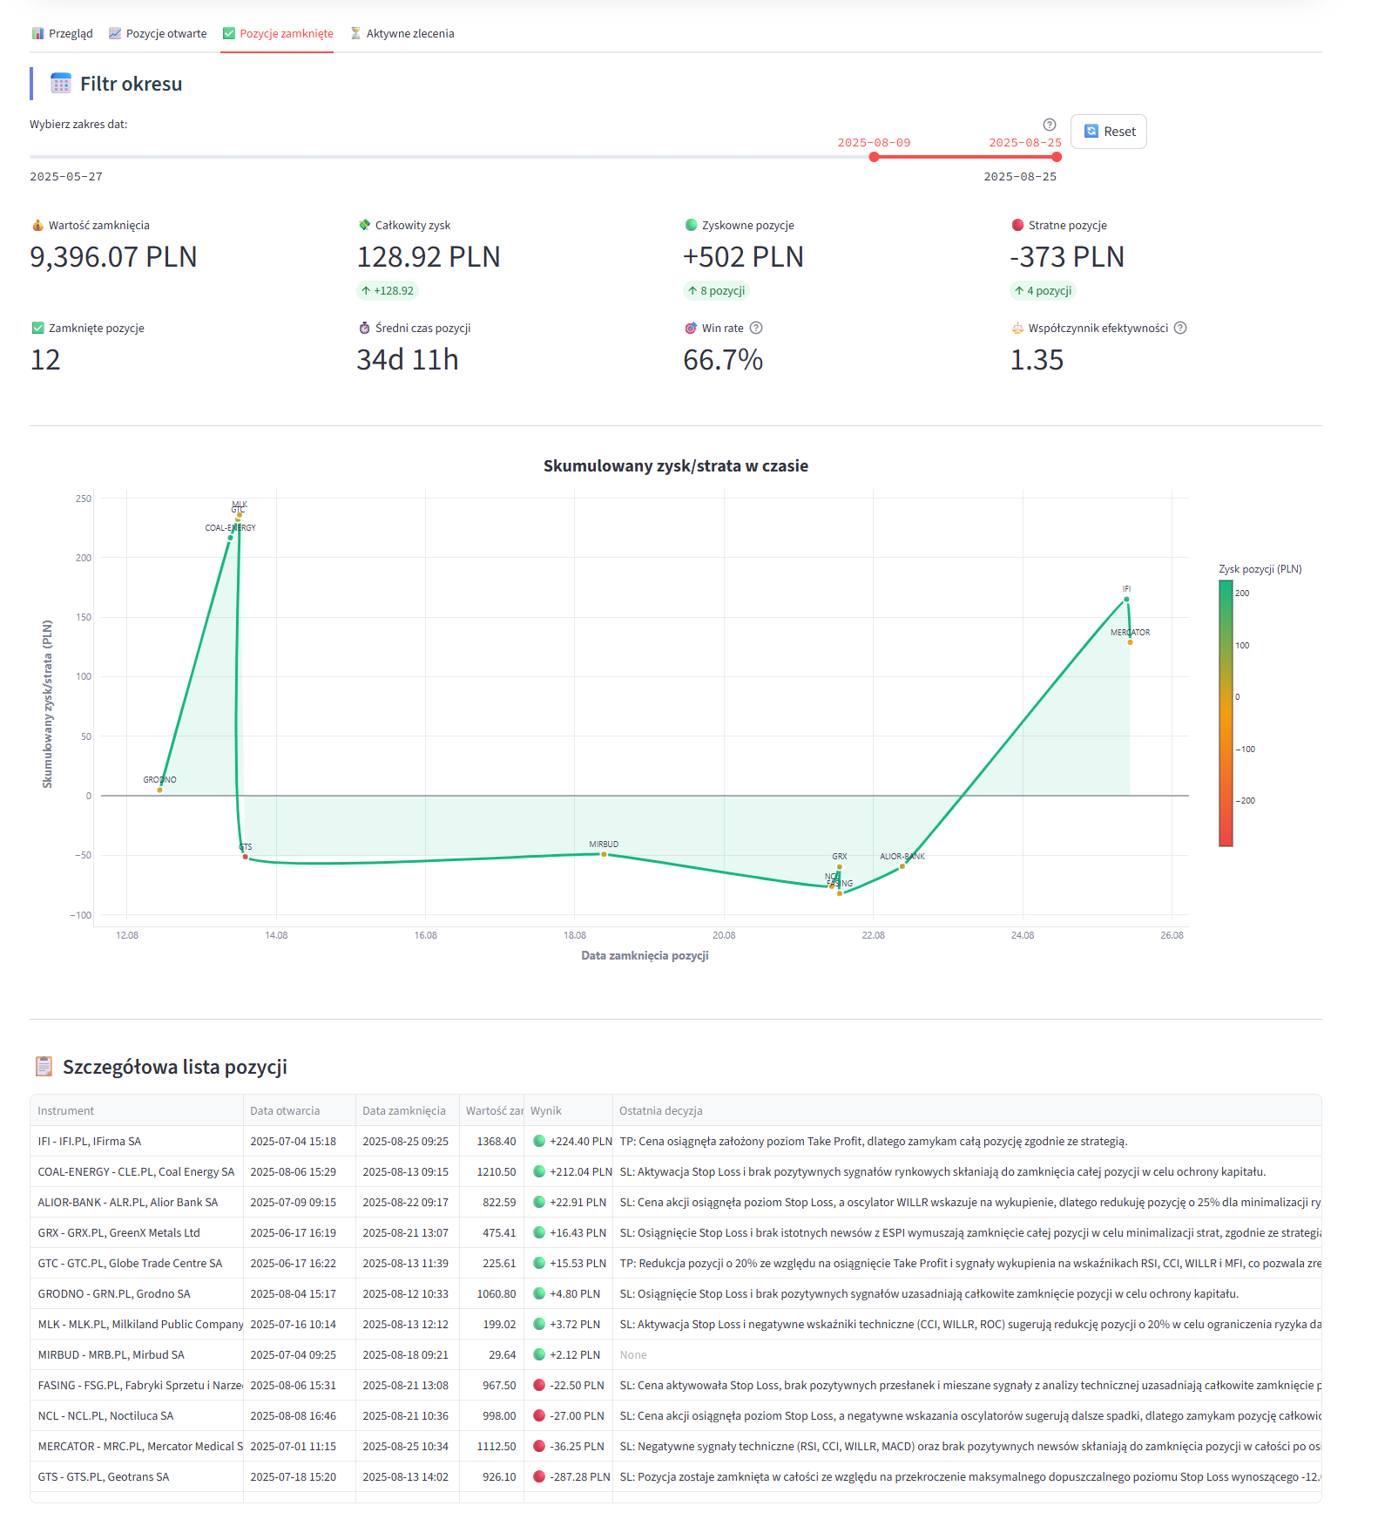Click the slider start handle at 2025-08-09

(x=874, y=157)
